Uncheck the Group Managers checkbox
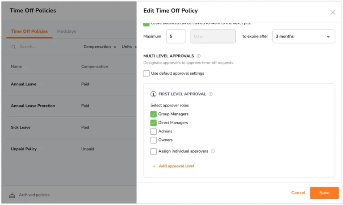This screenshot has height=205, width=343. (153, 114)
